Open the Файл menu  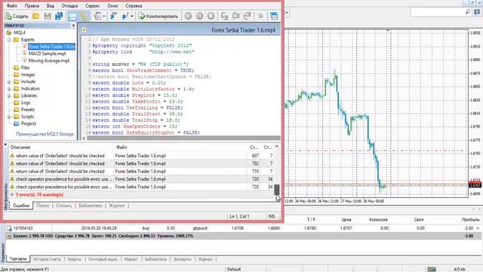(12, 5)
